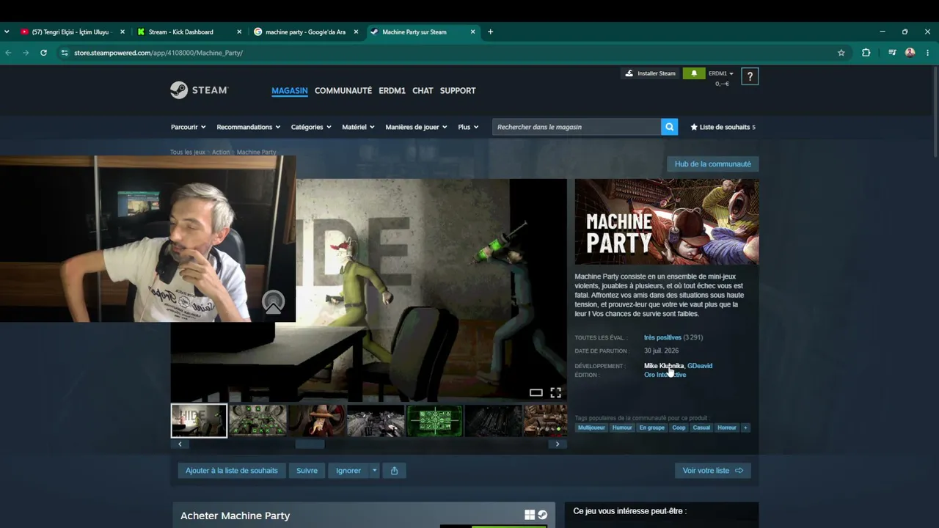Click the thumbnail strip scrollbar handle
This screenshot has width=939, height=528.
pyautogui.click(x=310, y=444)
